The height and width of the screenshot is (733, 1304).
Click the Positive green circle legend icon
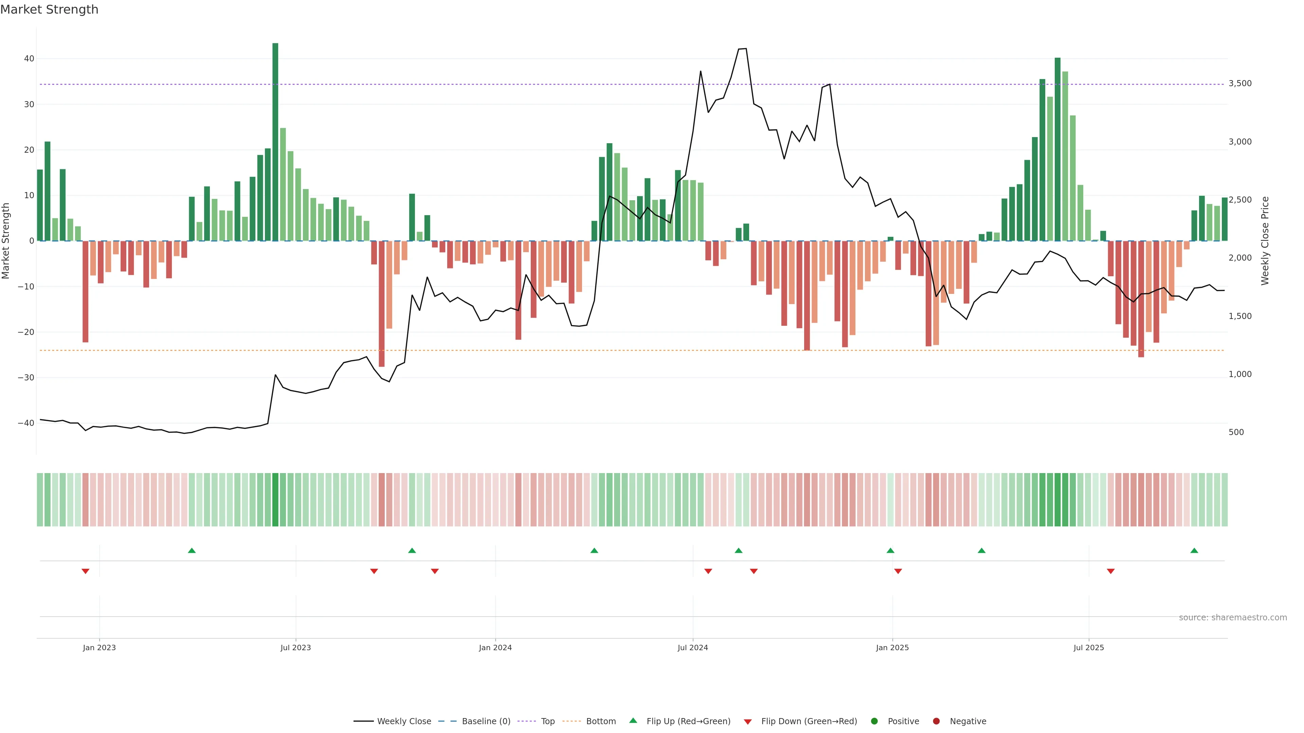click(x=874, y=721)
